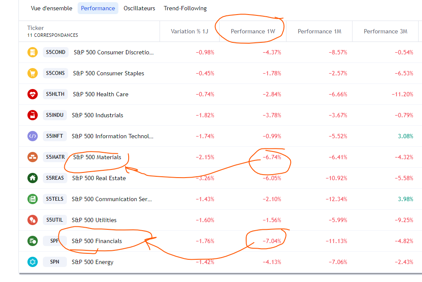422x282 pixels.
Task: Open the Oscillateurs tab
Action: coord(139,8)
